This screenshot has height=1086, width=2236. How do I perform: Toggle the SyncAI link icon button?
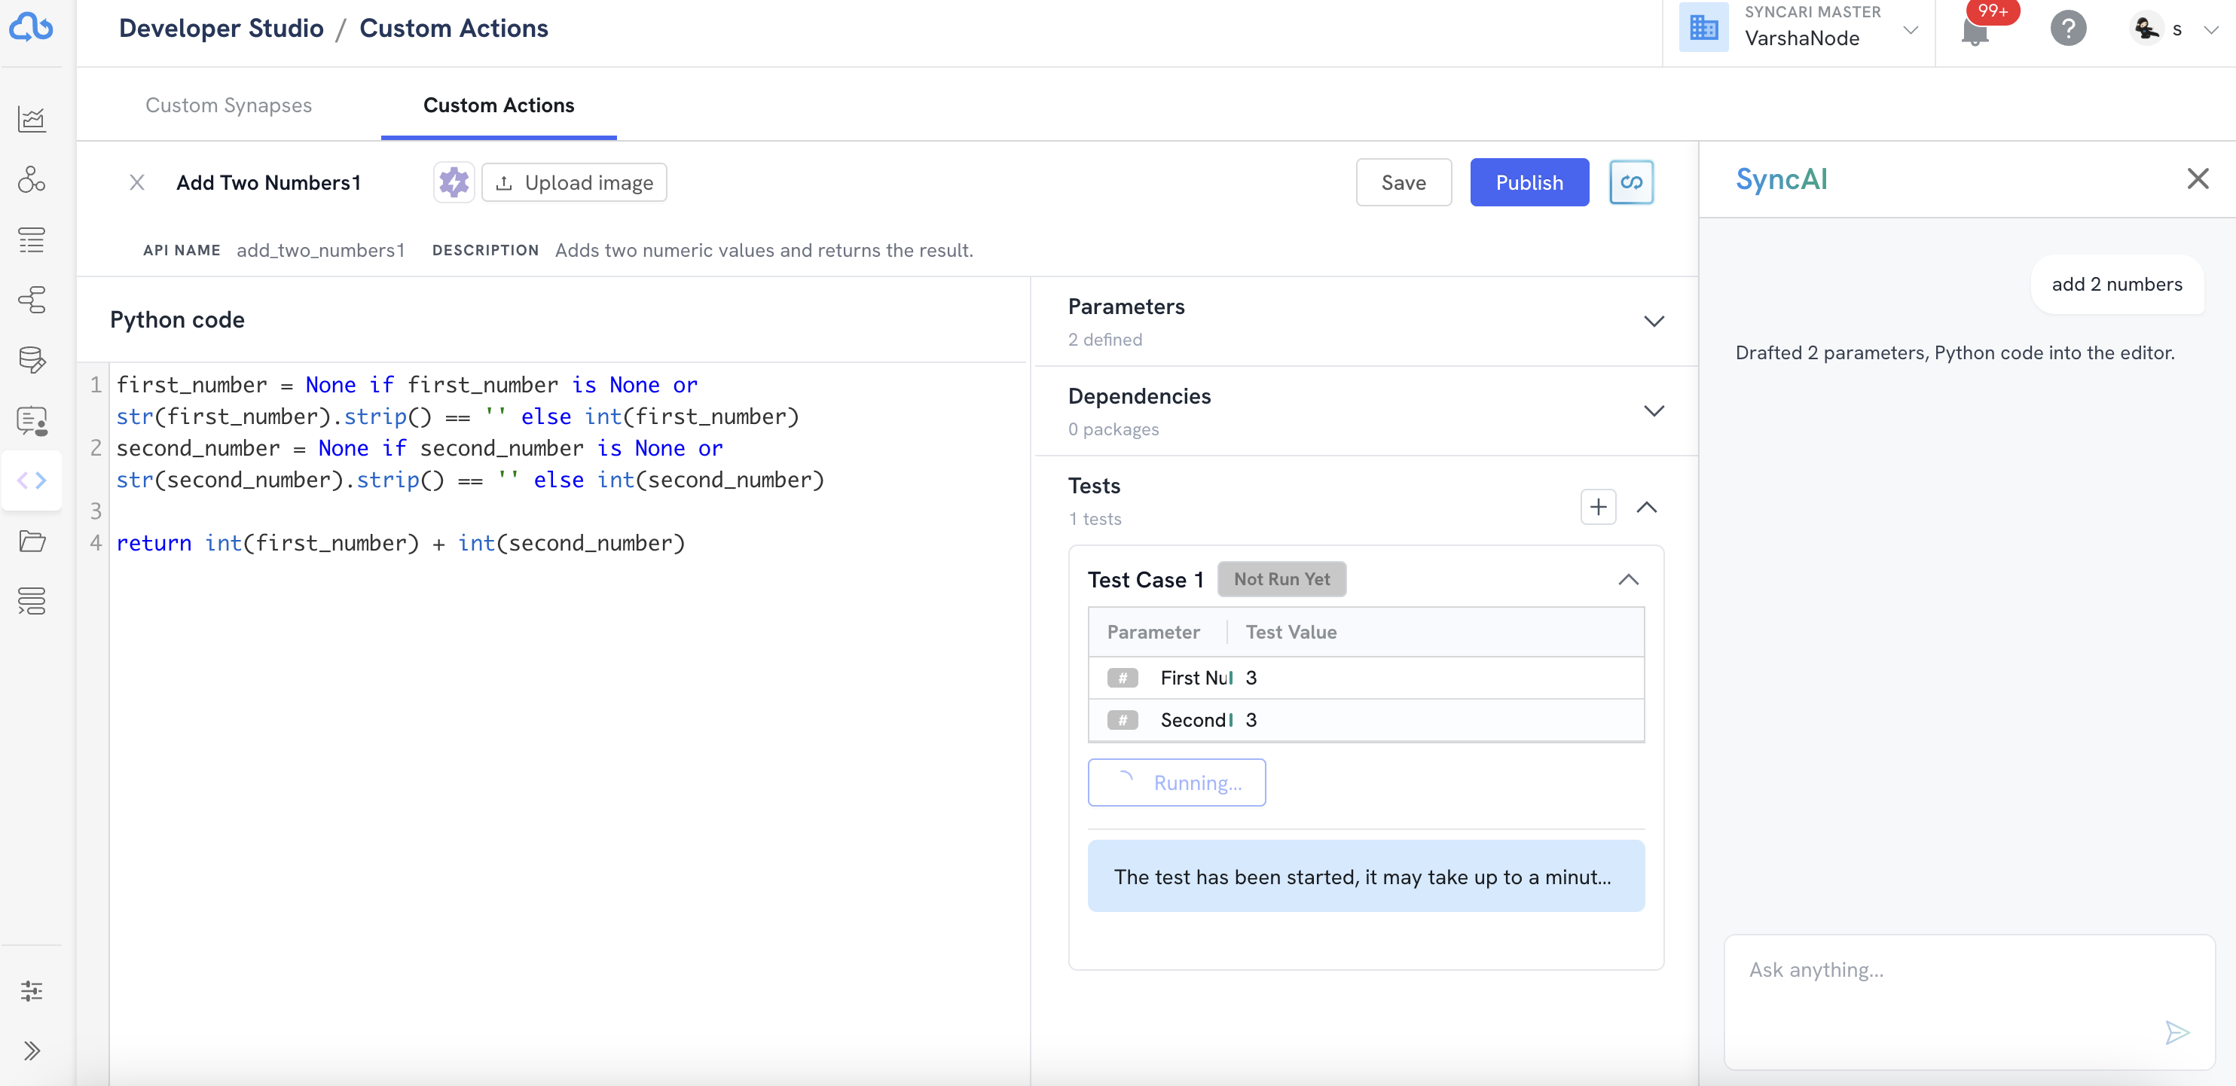click(x=1631, y=182)
